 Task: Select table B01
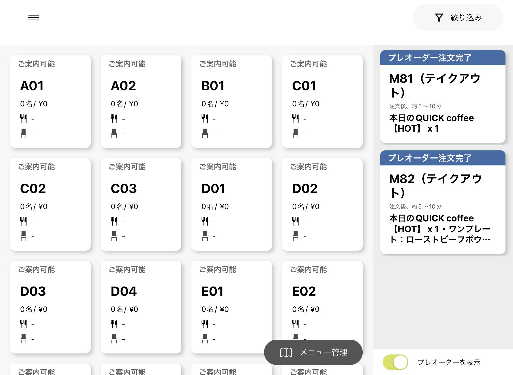point(231,101)
